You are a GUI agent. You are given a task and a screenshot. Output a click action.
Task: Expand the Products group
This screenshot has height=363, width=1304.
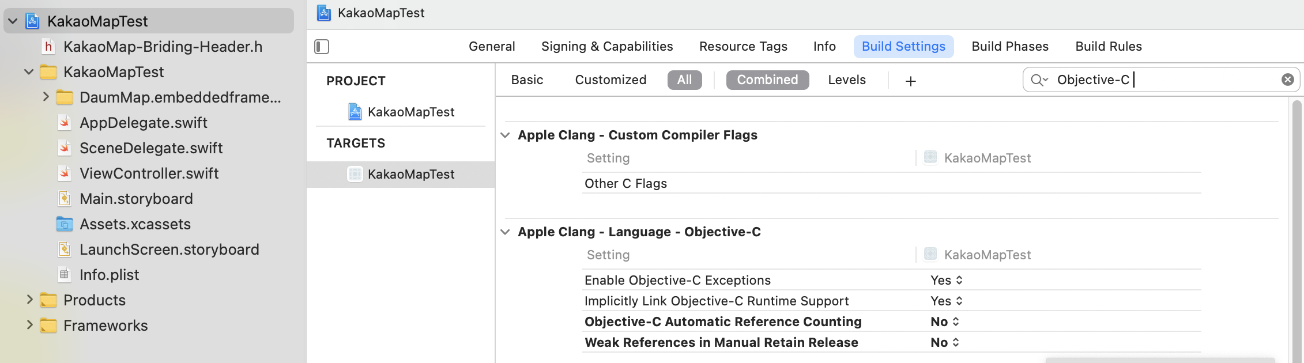(29, 300)
